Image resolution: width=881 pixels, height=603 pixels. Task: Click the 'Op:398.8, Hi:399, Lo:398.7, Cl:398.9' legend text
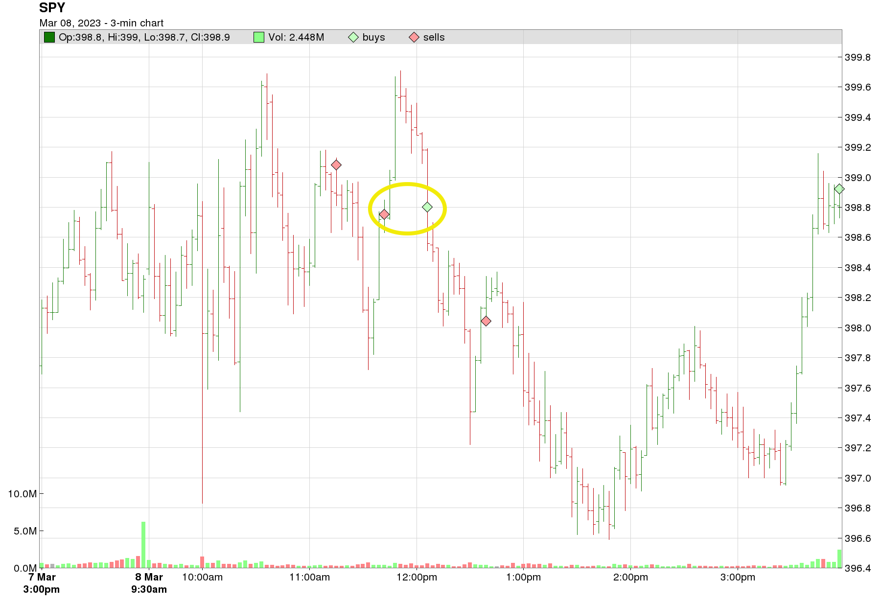click(144, 37)
